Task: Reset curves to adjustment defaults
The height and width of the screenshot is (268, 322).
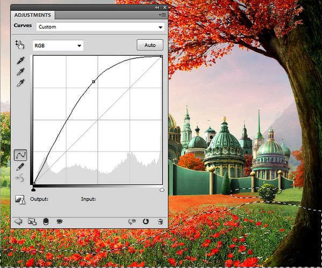Action: point(145,221)
